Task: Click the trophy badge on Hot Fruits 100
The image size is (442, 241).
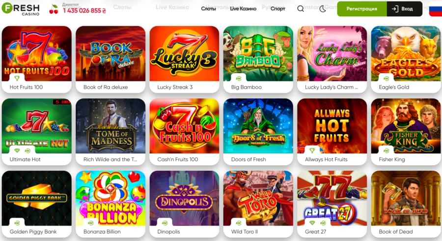Action: 17,78
